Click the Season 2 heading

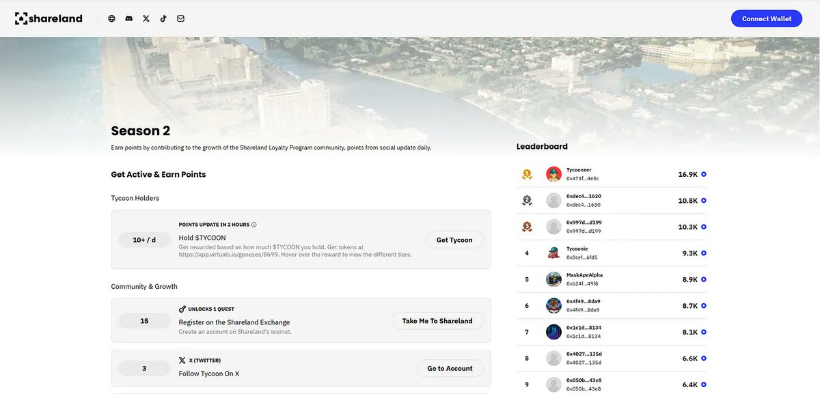[141, 130]
